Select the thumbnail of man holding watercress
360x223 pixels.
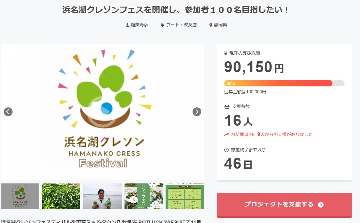coord(102,196)
